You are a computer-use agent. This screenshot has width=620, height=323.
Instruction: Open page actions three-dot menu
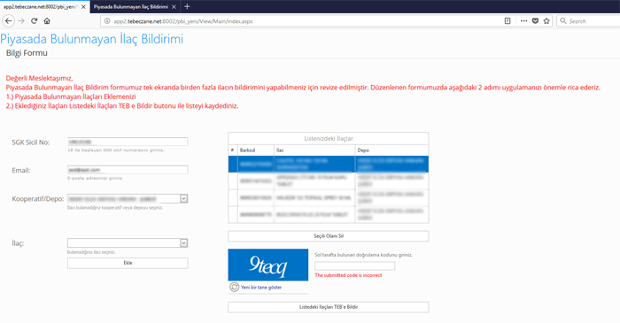point(524,21)
